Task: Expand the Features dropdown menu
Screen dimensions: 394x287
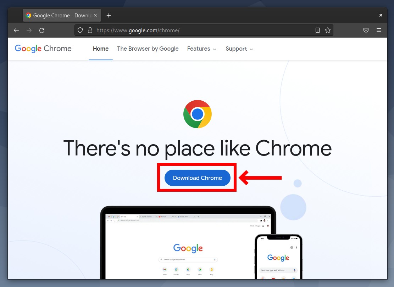Action: click(x=201, y=49)
